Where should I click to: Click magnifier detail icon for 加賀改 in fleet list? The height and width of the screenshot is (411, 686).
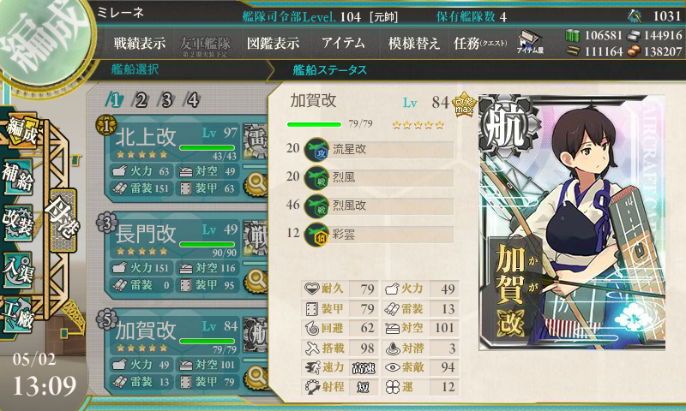[x=256, y=377]
